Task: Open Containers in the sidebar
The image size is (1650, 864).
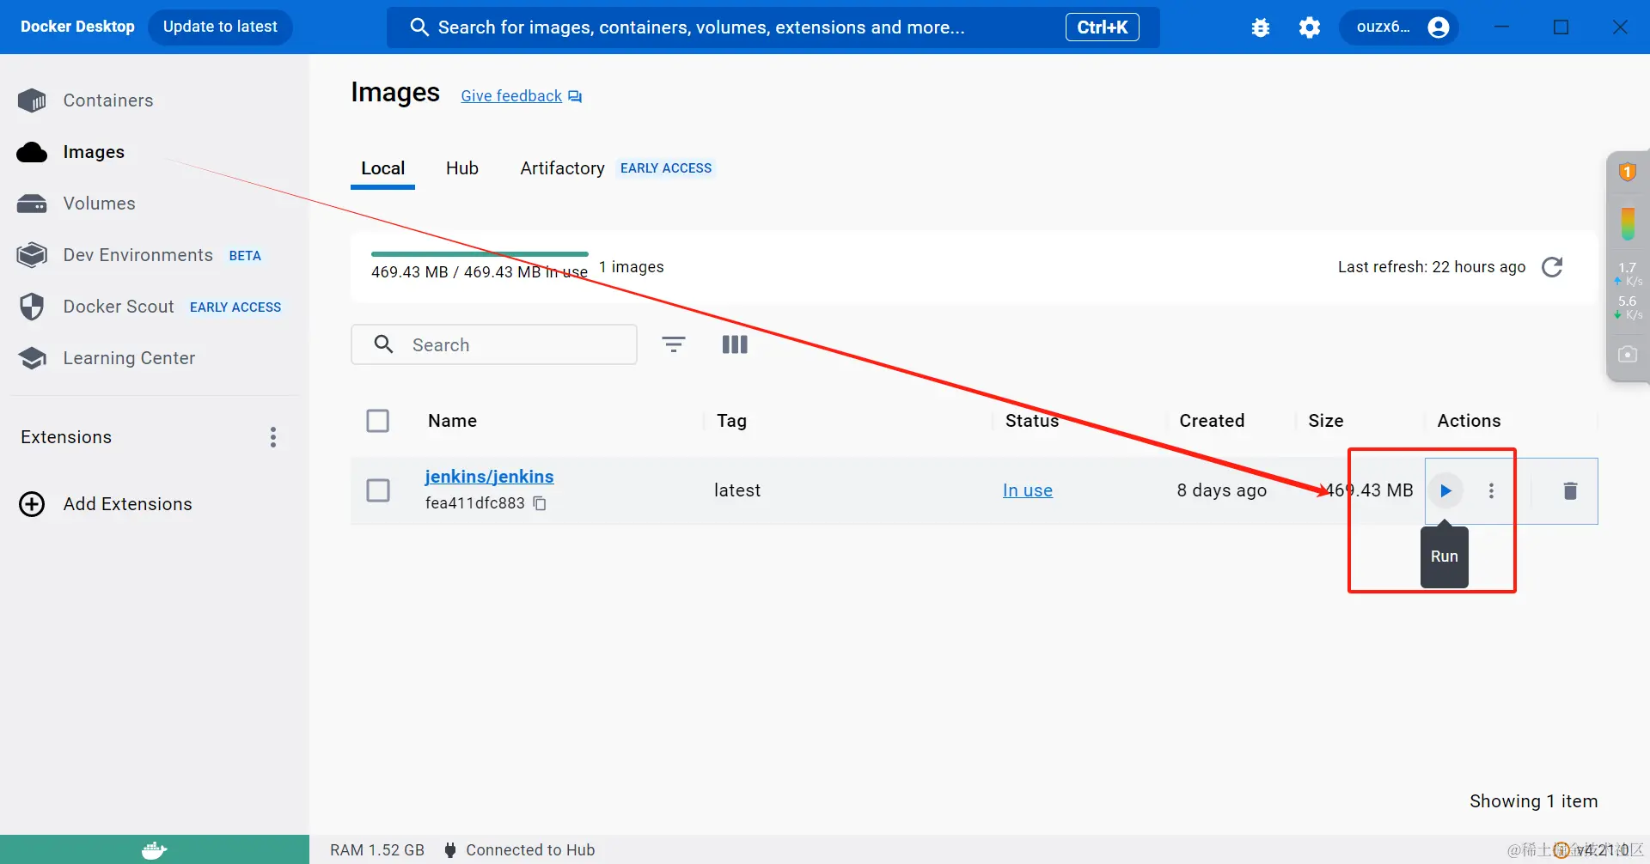Action: [108, 100]
